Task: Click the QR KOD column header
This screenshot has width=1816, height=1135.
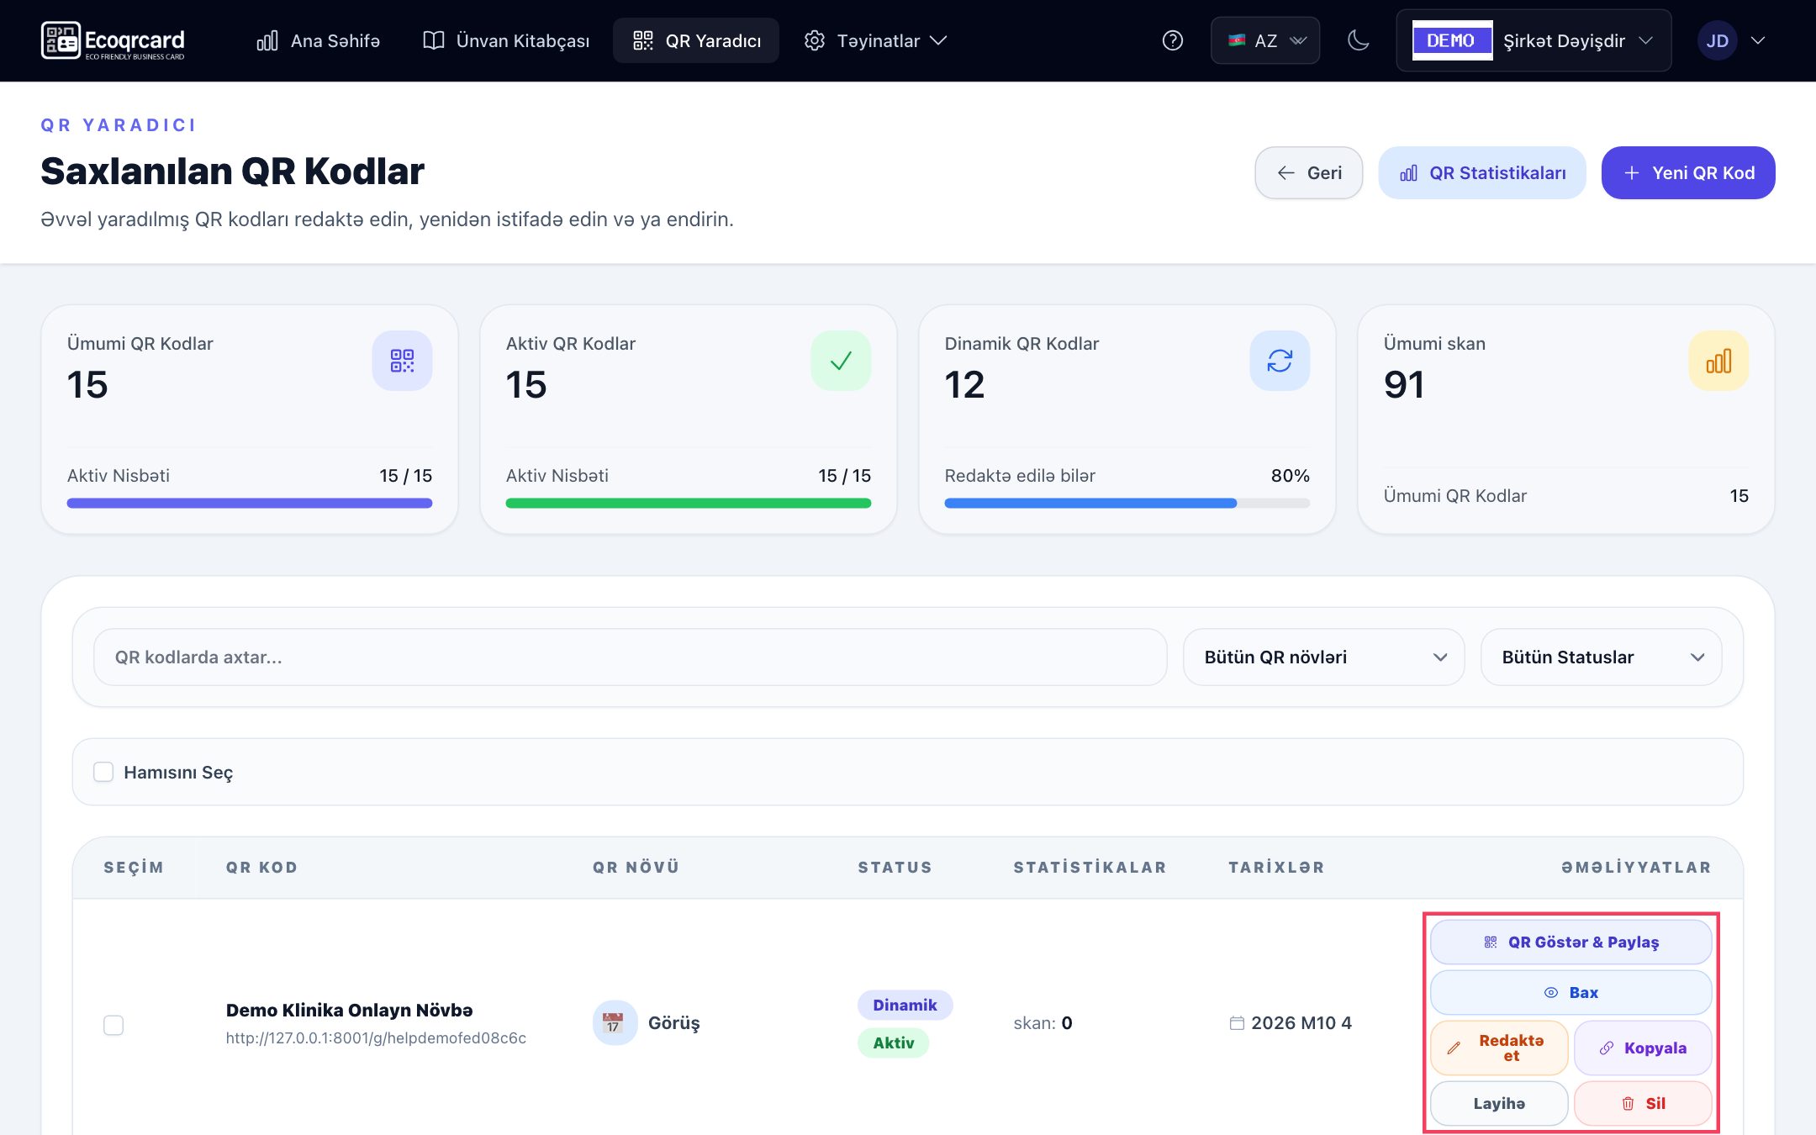Action: point(261,868)
